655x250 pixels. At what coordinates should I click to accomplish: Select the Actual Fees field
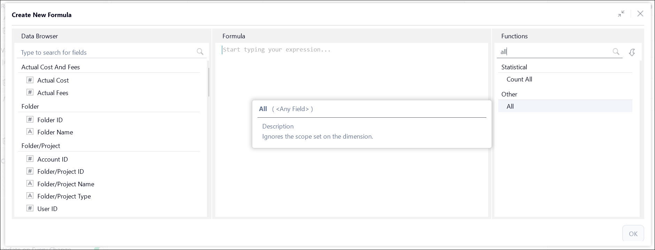[x=53, y=93]
